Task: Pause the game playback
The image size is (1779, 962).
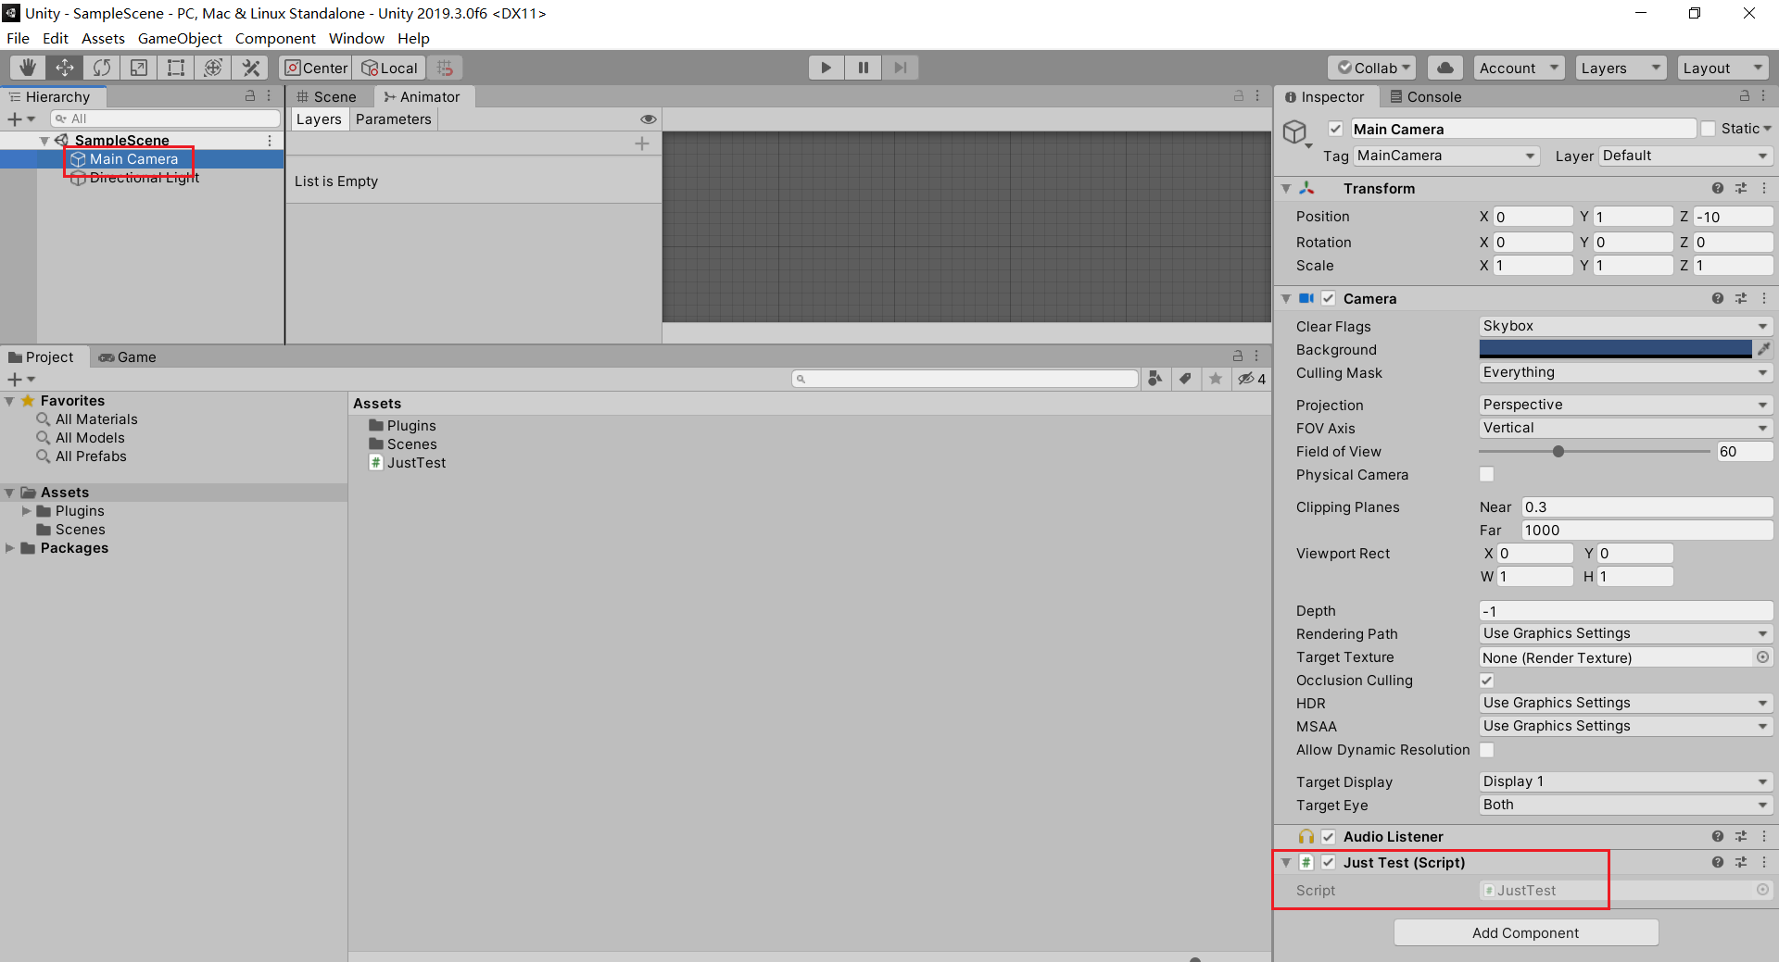Action: (863, 68)
